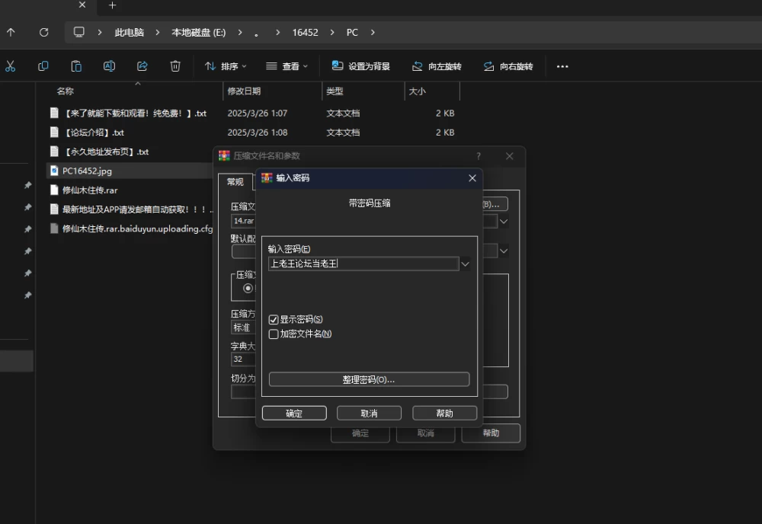This screenshot has width=762, height=524.
Task: Click archive name field showing 14.rar
Action: coord(244,221)
